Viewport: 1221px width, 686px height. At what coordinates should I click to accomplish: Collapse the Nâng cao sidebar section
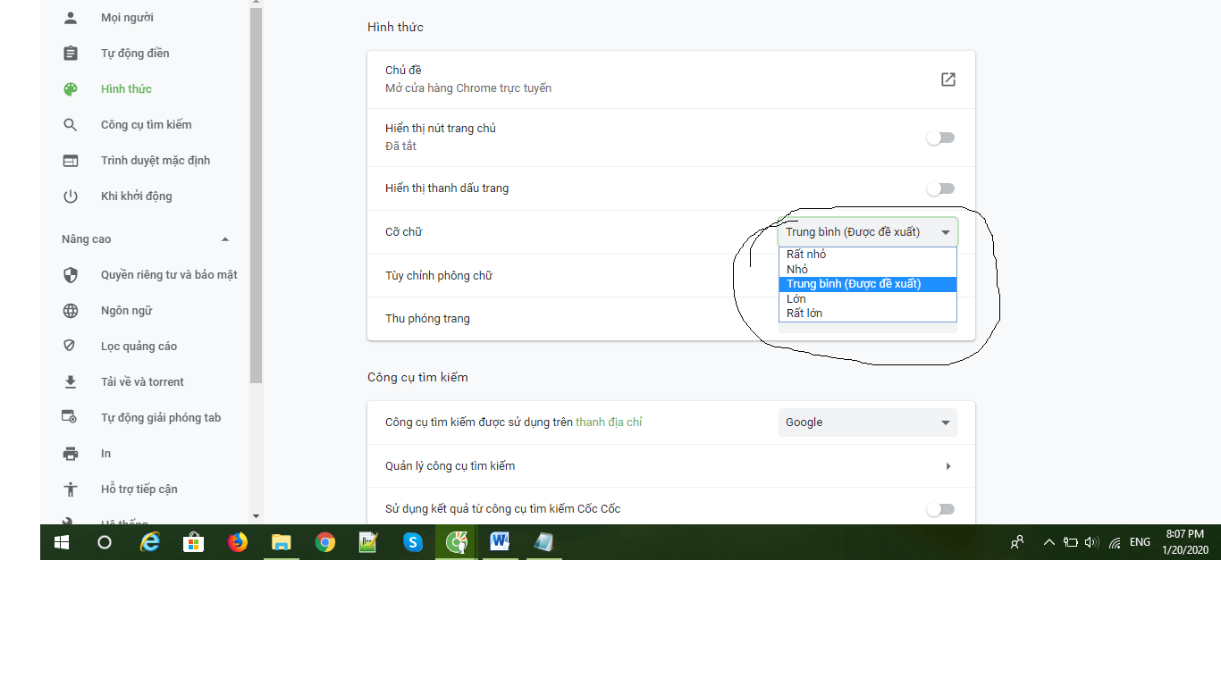click(x=225, y=239)
